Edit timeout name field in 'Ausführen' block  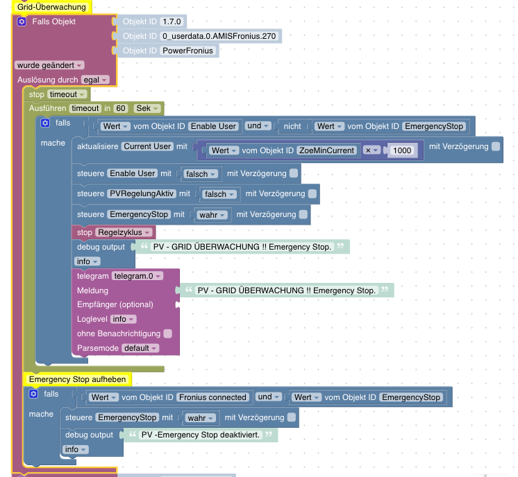[85, 108]
